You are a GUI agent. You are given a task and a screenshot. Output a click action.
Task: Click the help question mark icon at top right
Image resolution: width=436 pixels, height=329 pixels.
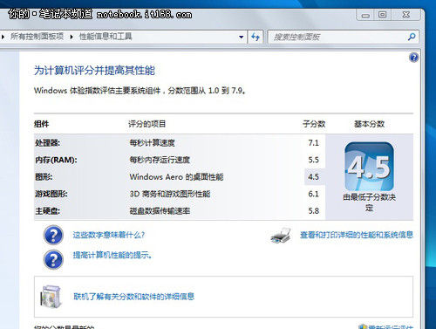tap(413, 58)
